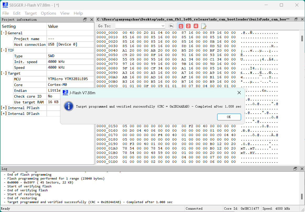Close the Project information panel
305x212 pixels.
pyautogui.click(x=92, y=20)
